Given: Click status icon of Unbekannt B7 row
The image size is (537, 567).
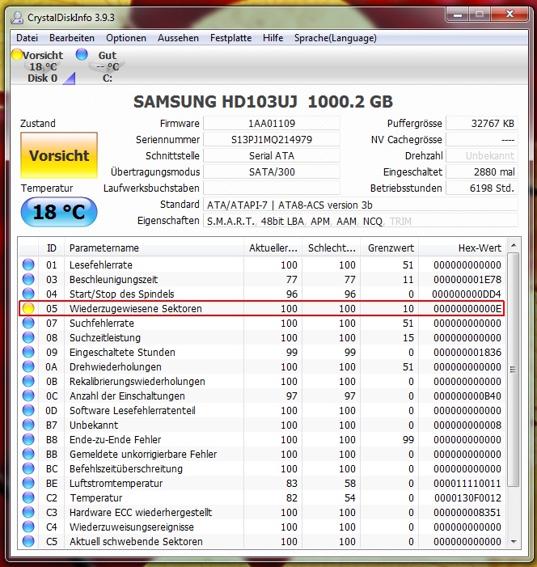Looking at the screenshot, I should click(x=28, y=425).
